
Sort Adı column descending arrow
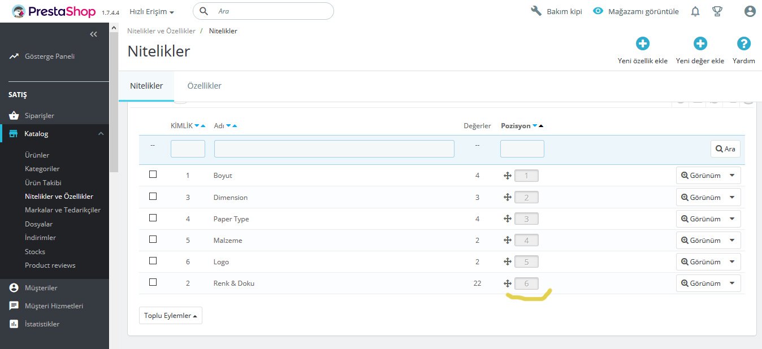(x=228, y=126)
